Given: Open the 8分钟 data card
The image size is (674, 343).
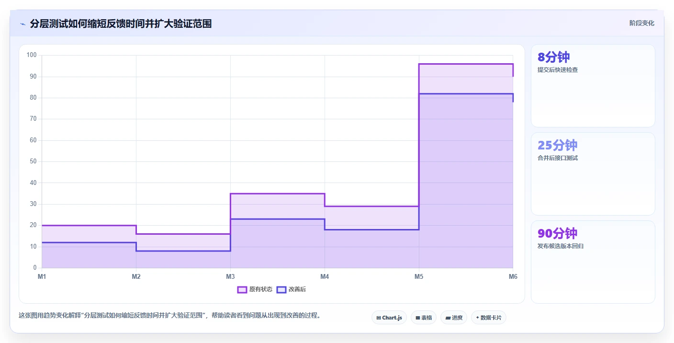Looking at the screenshot, I should click(x=593, y=86).
